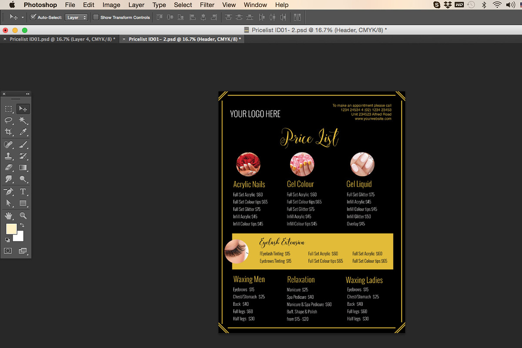This screenshot has height=348, width=522.
Task: Activate the Crop tool
Action: coord(8,132)
